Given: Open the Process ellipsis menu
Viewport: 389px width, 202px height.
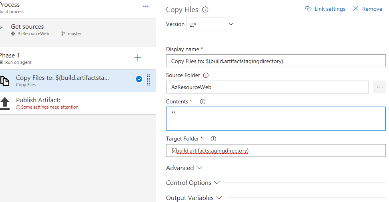Looking at the screenshot, I should [x=146, y=6].
